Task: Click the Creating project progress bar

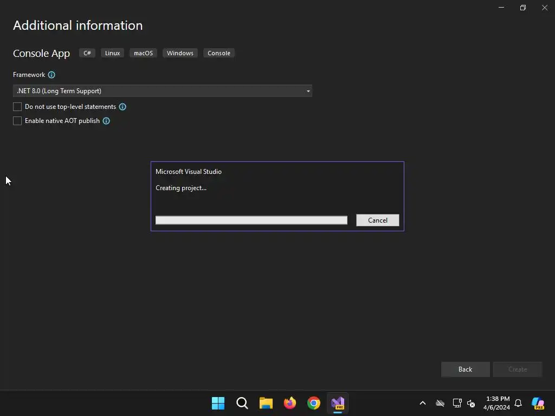Action: (251, 220)
